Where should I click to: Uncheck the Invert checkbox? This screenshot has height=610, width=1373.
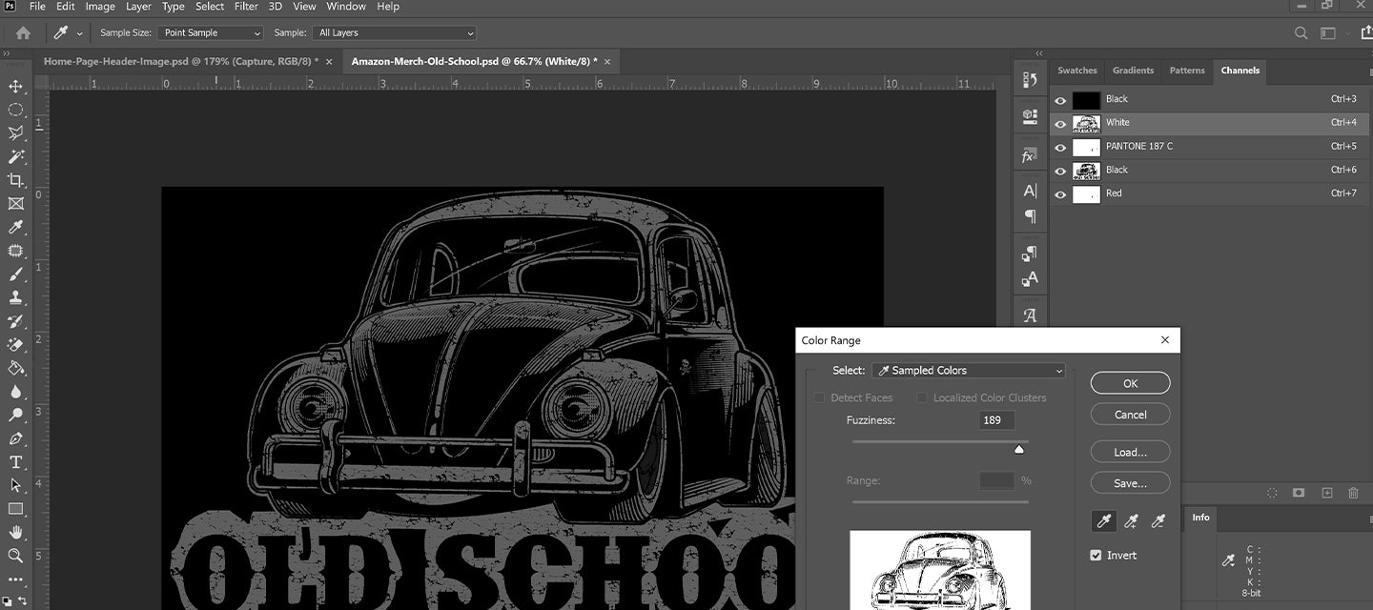tap(1096, 555)
